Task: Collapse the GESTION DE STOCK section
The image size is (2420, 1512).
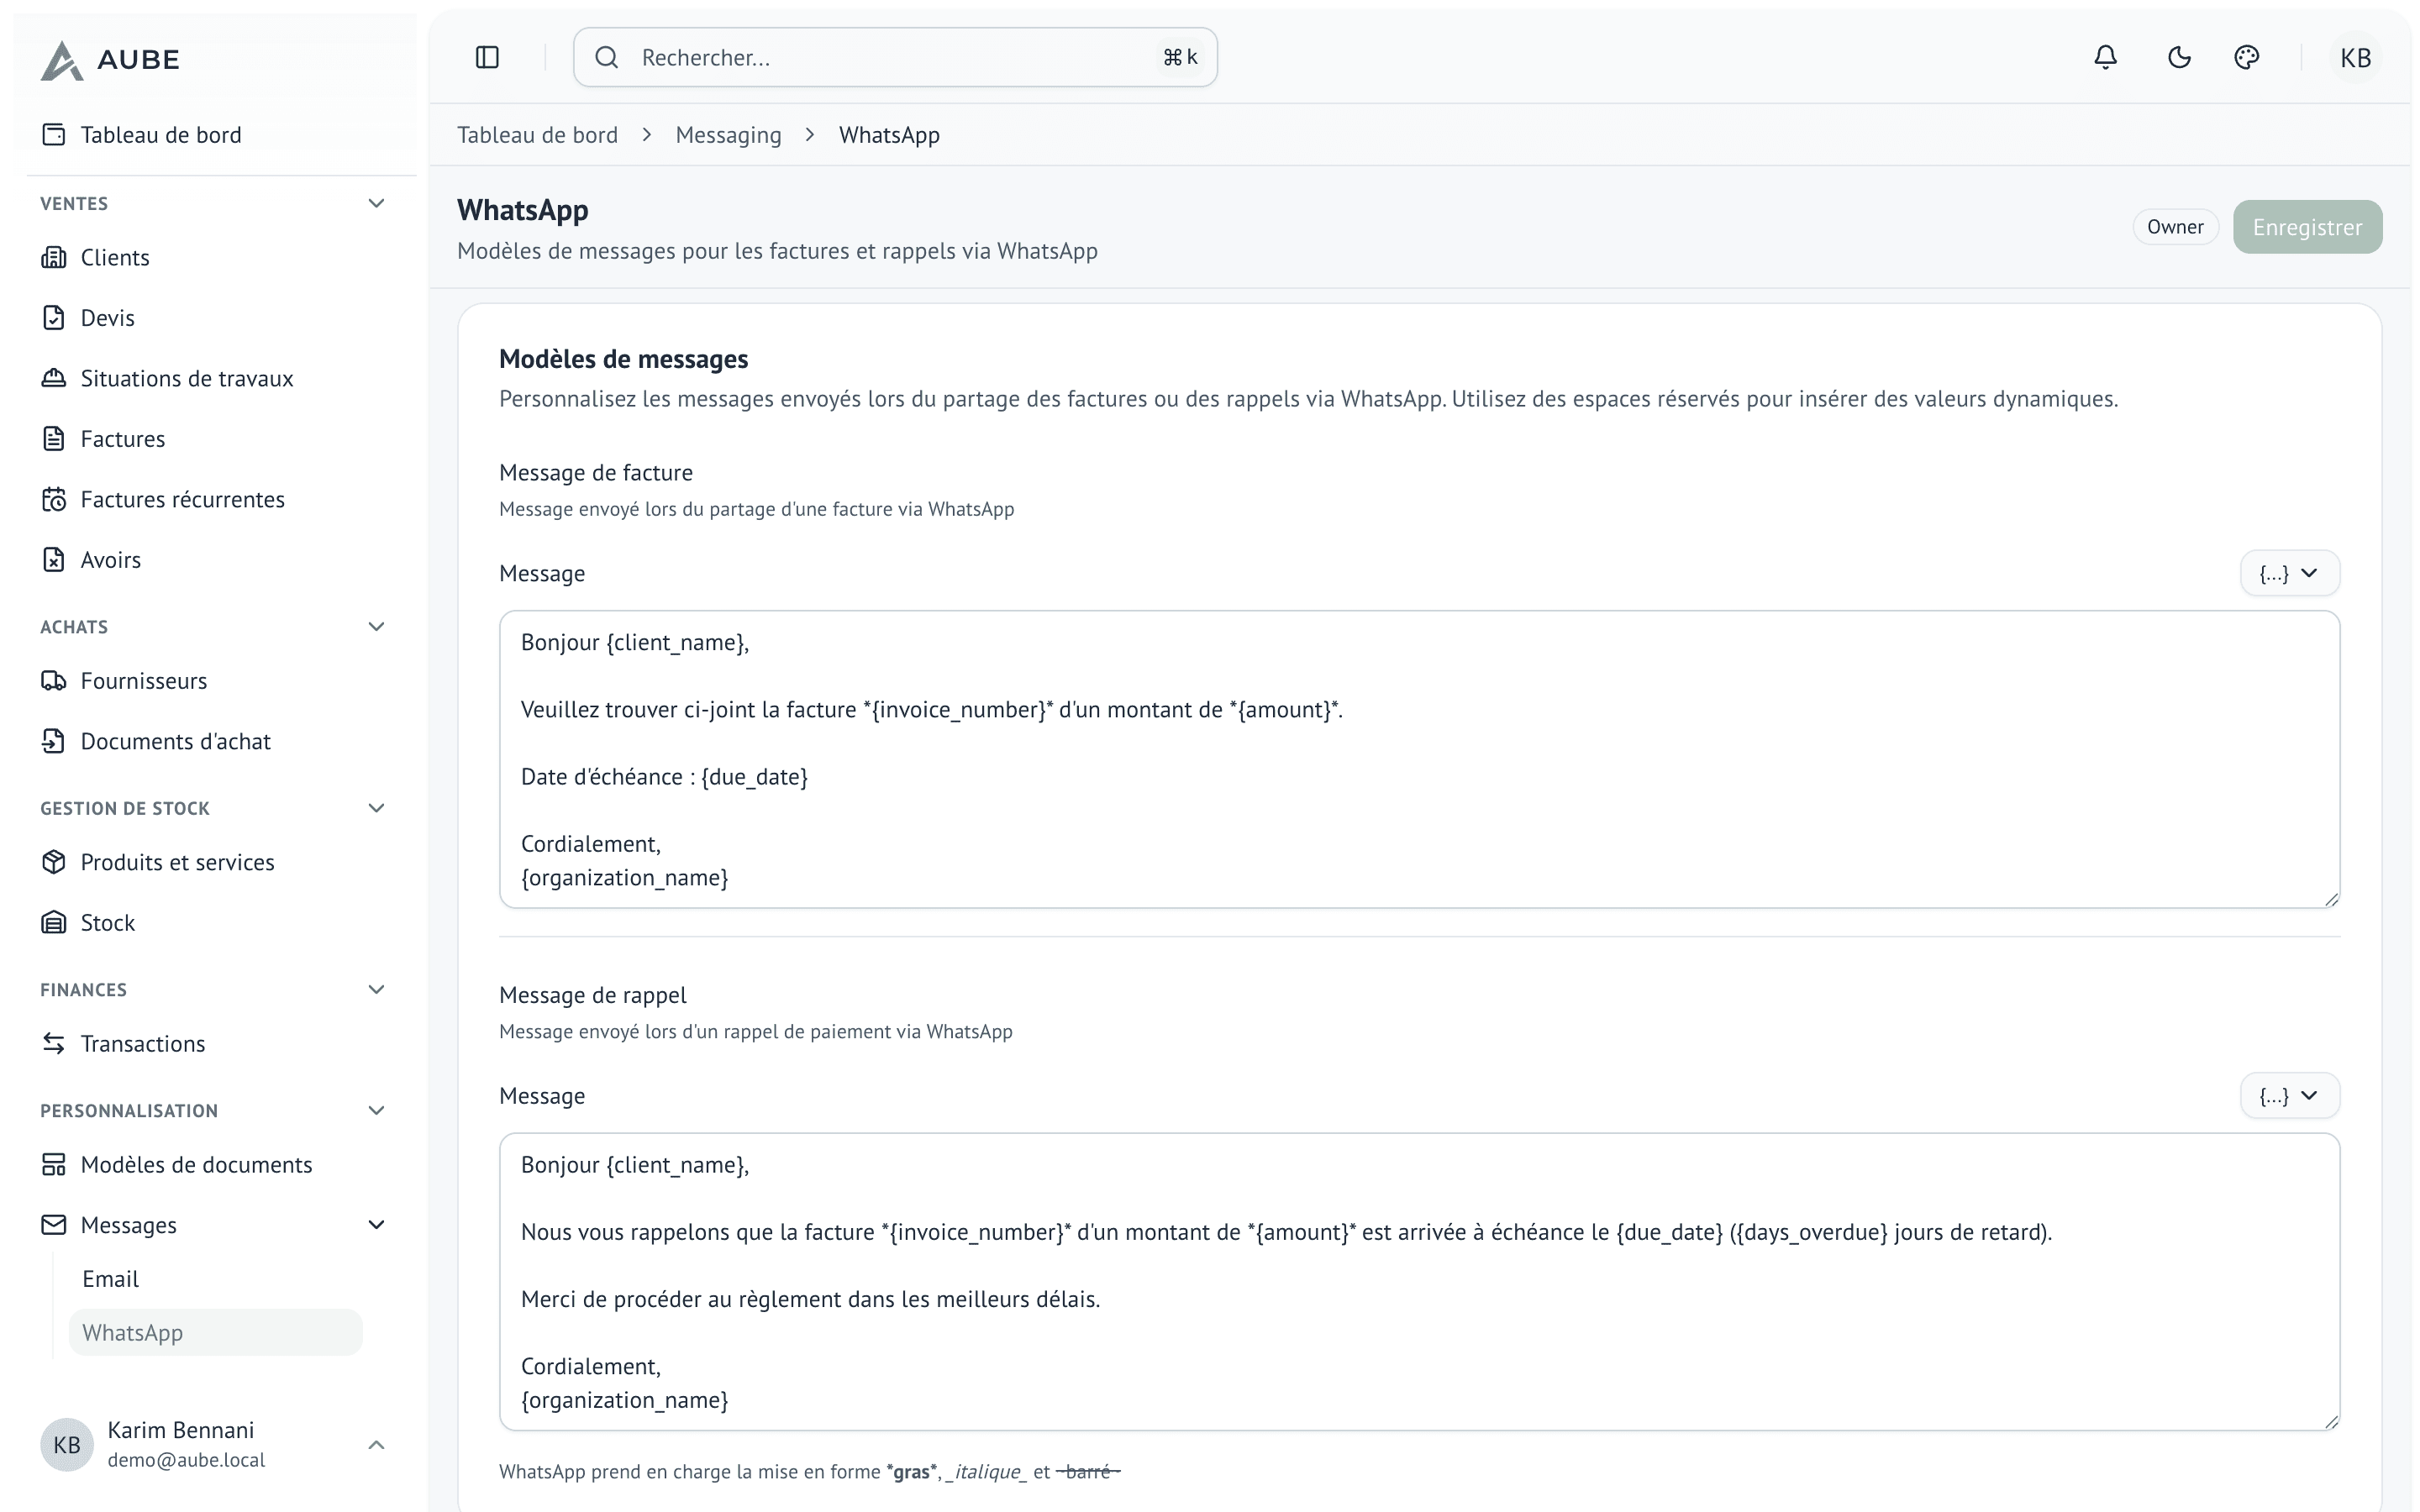Action: 376,808
